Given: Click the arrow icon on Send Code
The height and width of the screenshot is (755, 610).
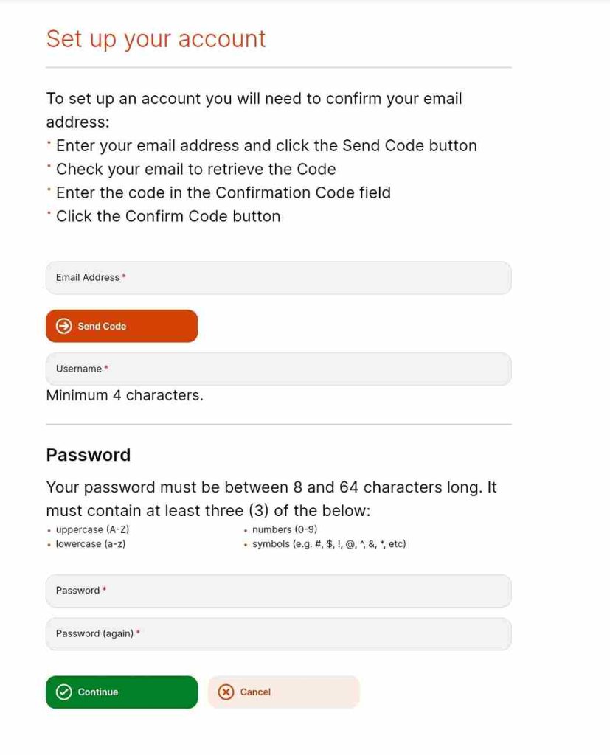Looking at the screenshot, I should pyautogui.click(x=63, y=326).
